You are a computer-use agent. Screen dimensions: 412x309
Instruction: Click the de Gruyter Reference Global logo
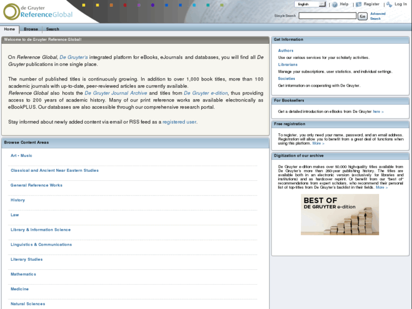tap(38, 11)
